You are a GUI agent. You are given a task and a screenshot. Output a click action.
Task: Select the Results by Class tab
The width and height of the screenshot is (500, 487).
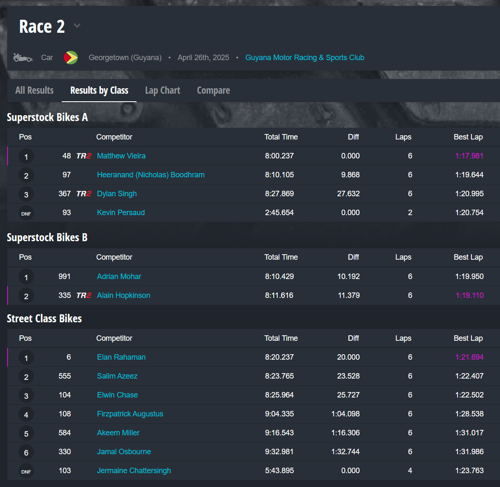click(99, 90)
